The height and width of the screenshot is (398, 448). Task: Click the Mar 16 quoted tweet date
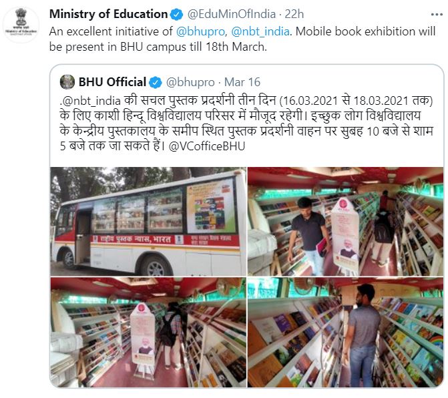click(x=242, y=82)
